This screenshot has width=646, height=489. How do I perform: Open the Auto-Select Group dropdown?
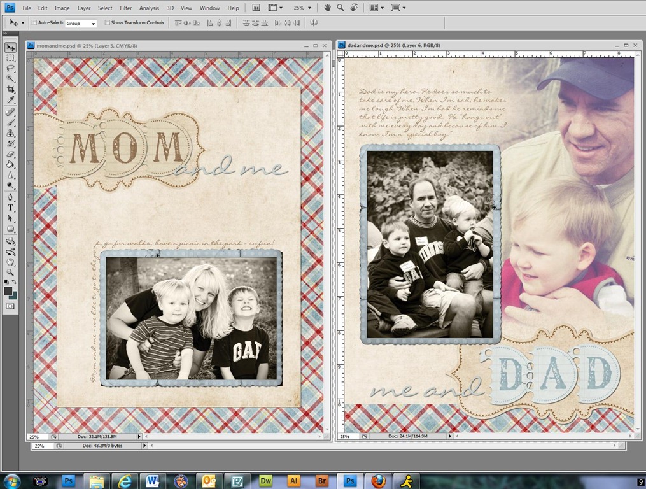pyautogui.click(x=81, y=23)
